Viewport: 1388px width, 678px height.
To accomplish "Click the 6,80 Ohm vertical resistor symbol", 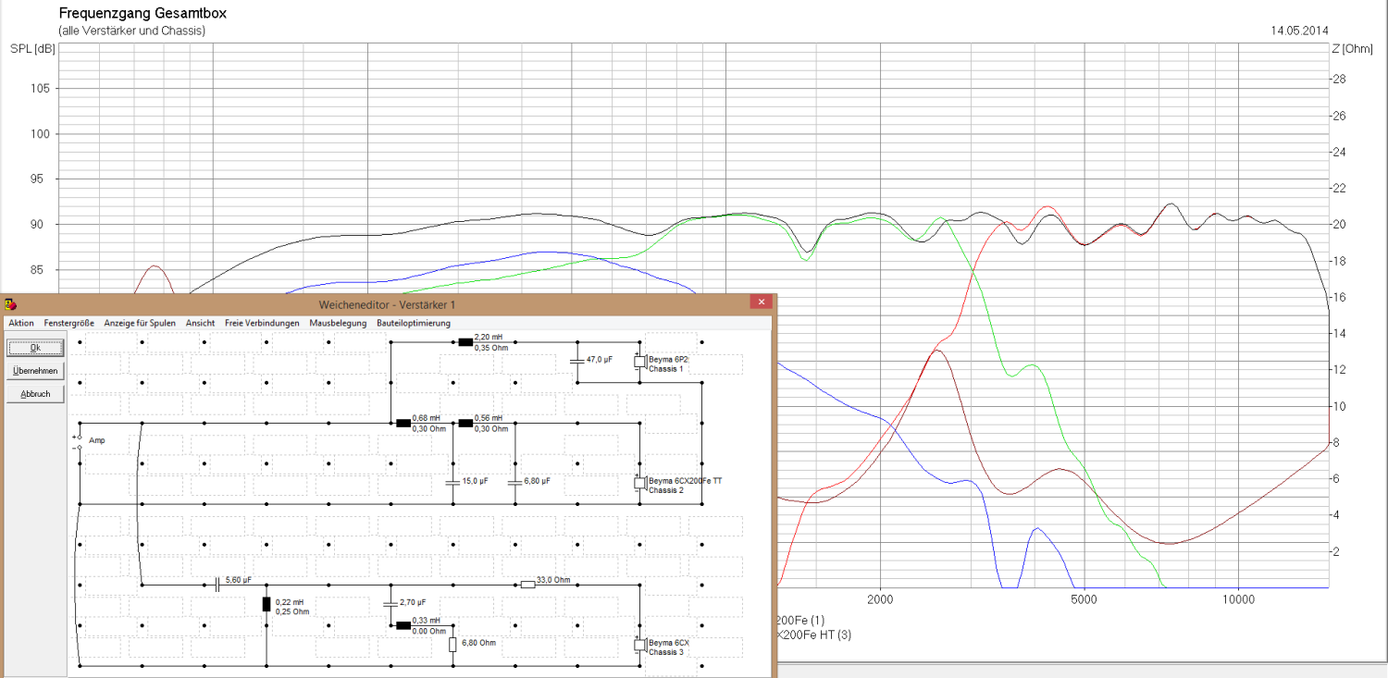I will point(452,644).
